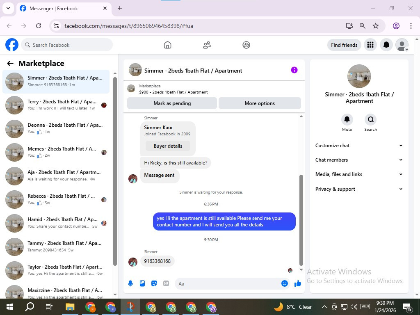The image size is (420, 315).
Task: Open the Deonna conversation
Action: pos(56,128)
